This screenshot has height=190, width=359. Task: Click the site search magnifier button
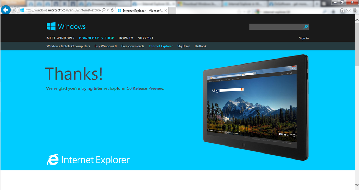[x=306, y=27]
